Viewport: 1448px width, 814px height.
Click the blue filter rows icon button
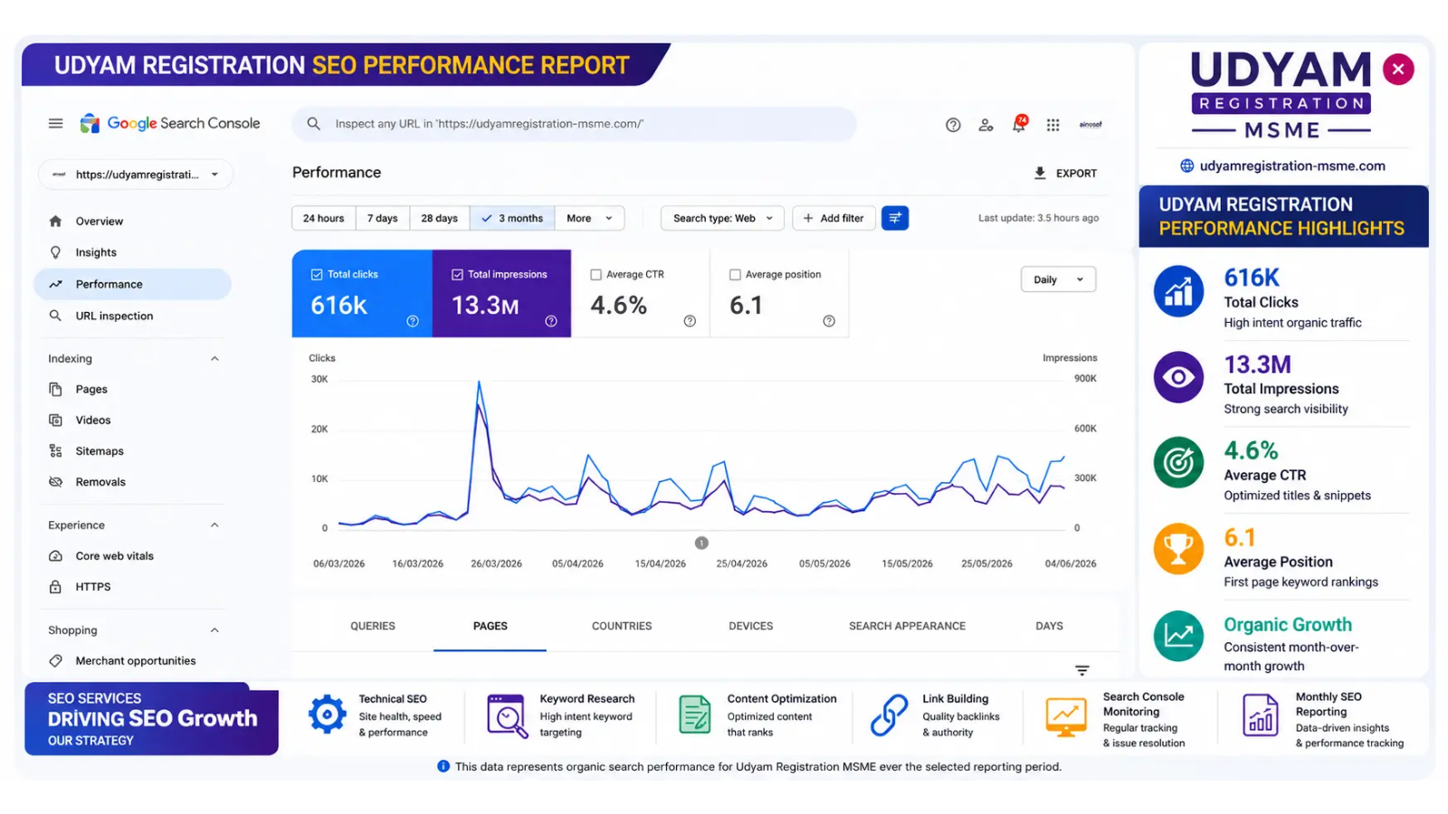tap(895, 218)
